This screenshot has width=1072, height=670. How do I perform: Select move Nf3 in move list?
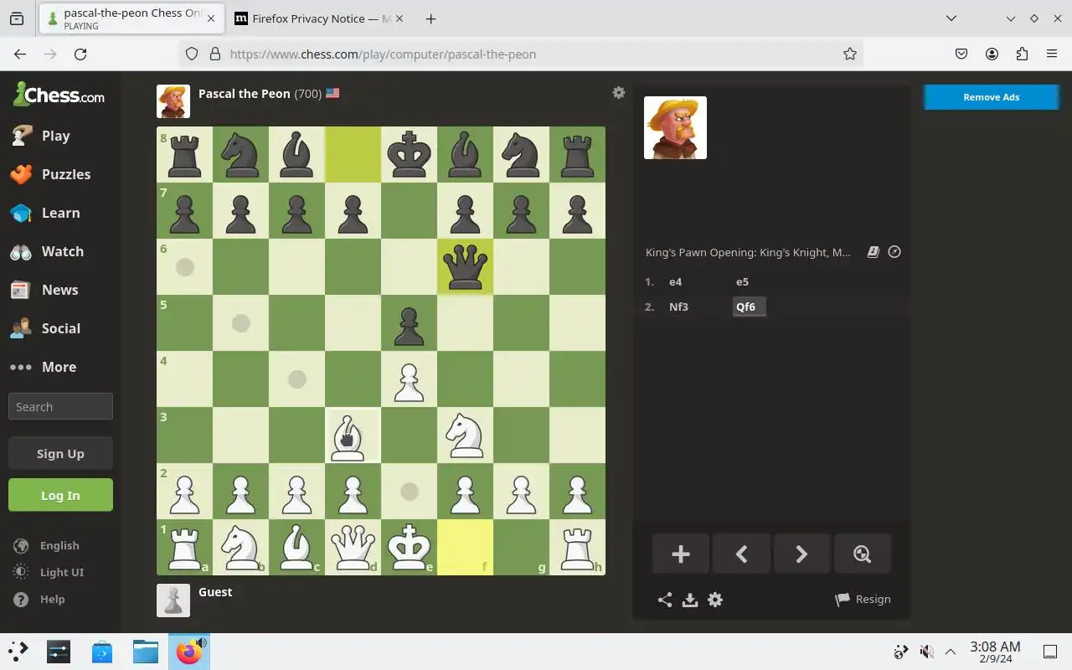(678, 307)
